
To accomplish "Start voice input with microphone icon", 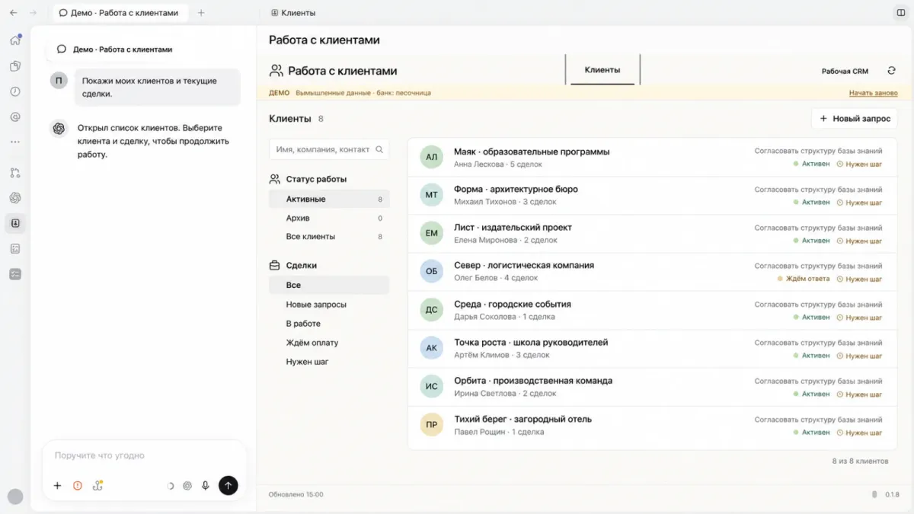I will [x=206, y=485].
